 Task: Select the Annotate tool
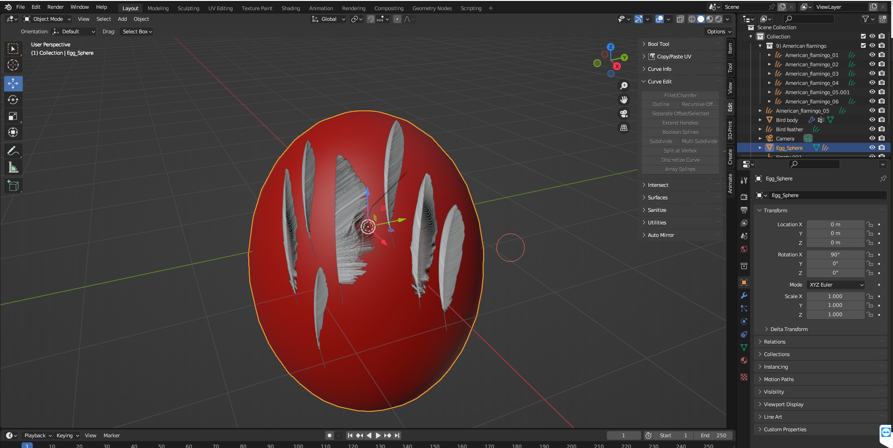13,151
